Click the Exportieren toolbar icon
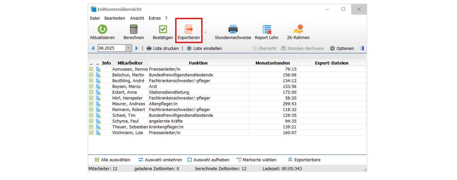Screen dimensions: 457x180 click(189, 30)
